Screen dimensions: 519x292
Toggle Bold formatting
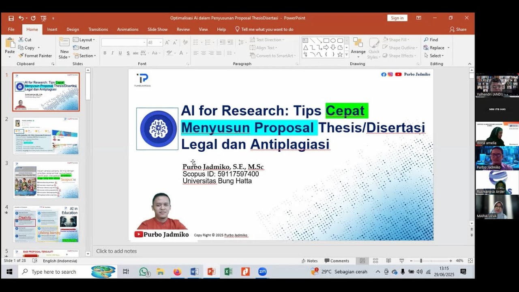105,53
